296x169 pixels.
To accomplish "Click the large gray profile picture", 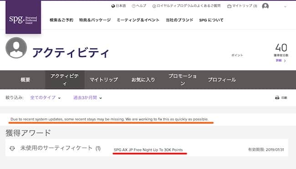I will pyautogui.click(x=16, y=48).
